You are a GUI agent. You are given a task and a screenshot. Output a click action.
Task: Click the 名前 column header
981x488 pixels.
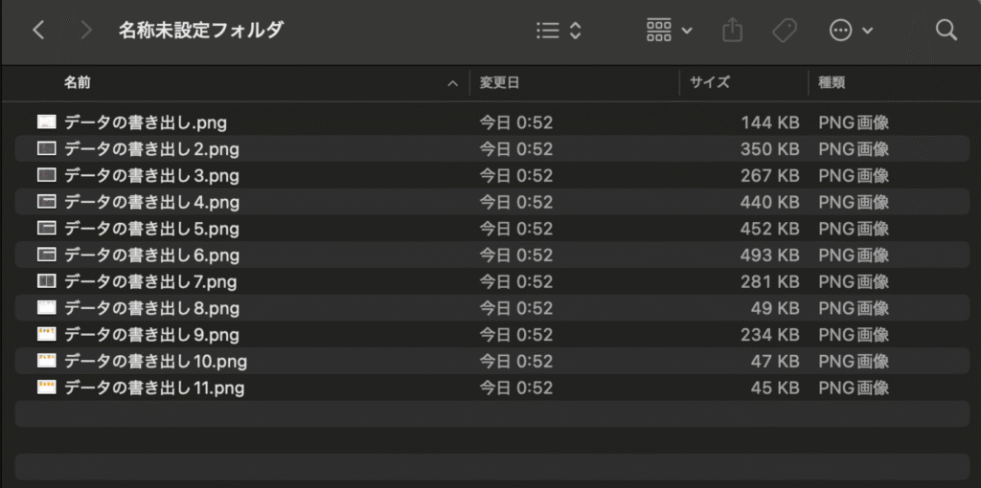click(x=77, y=83)
